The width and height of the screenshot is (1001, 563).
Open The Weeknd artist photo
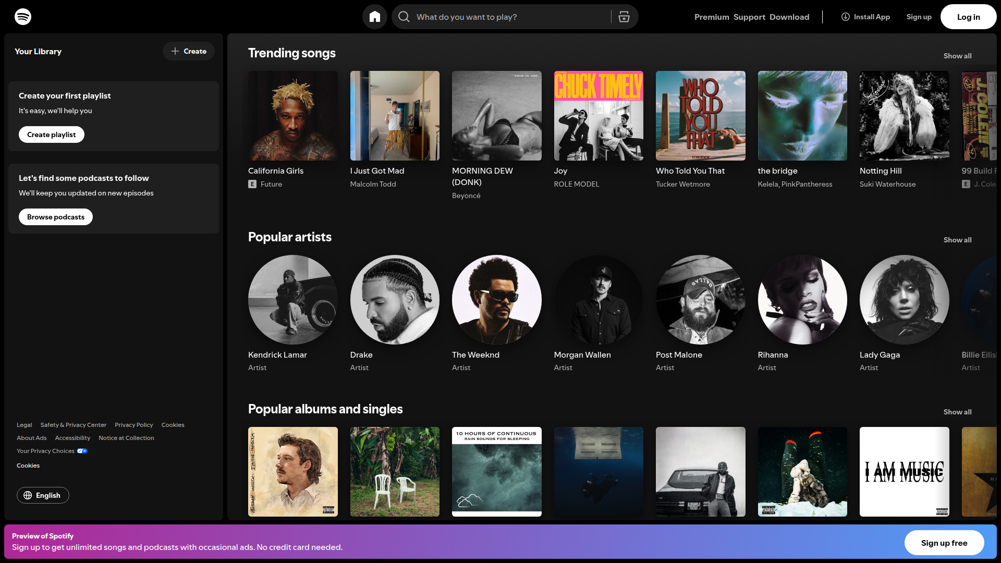coord(497,300)
